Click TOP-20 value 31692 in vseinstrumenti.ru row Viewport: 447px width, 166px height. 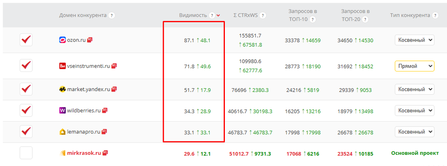coord(344,67)
